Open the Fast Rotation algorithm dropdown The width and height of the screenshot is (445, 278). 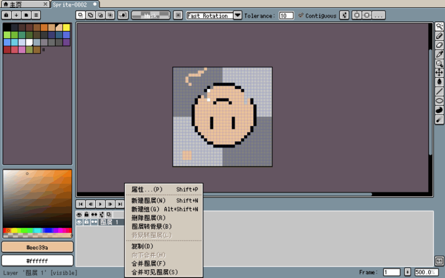pos(237,15)
